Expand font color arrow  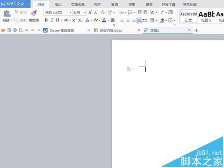(x=108, y=20)
